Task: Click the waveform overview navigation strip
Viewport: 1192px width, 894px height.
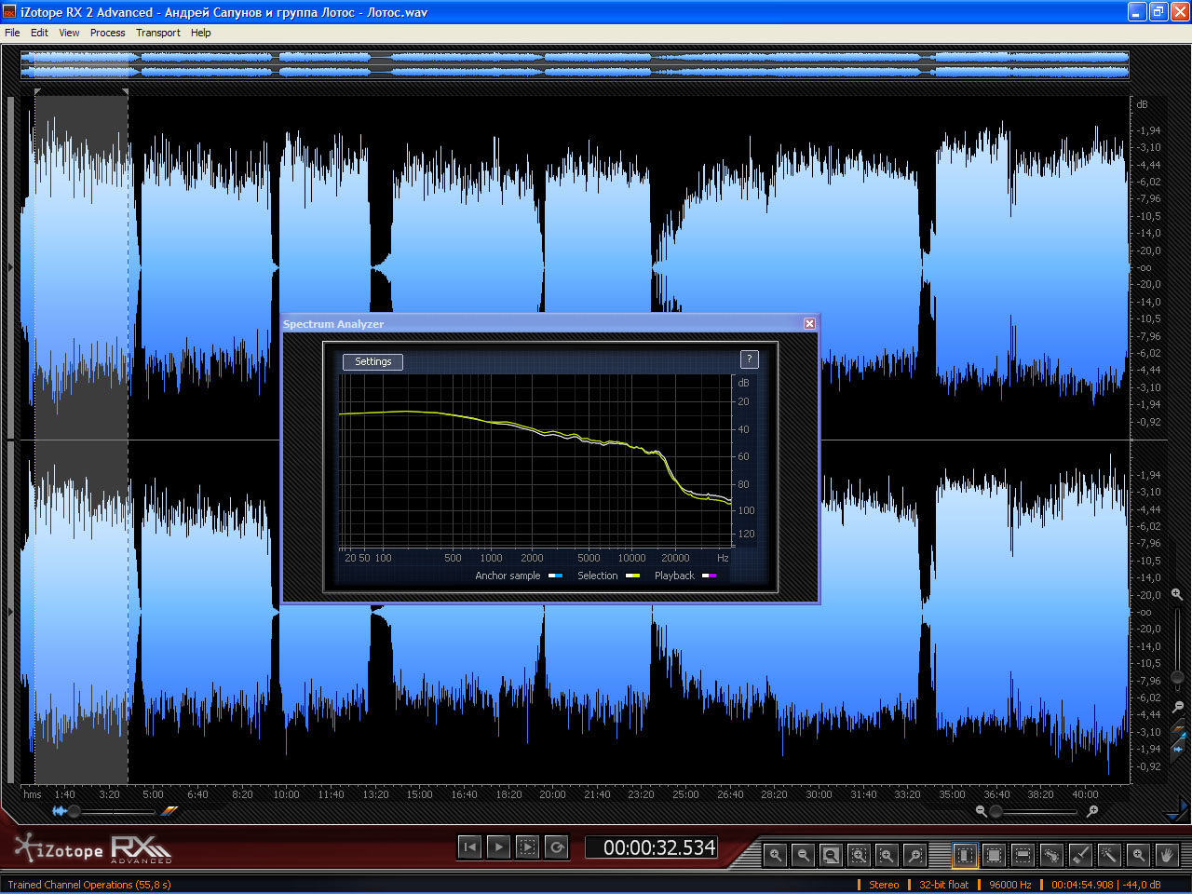Action: 575,64
